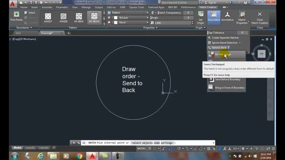Open the Help question mark icon

(x=245, y=3)
